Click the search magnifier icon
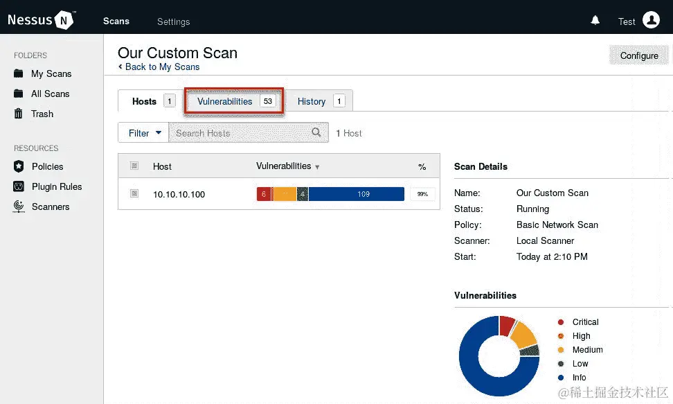Image resolution: width=673 pixels, height=404 pixels. coord(316,132)
